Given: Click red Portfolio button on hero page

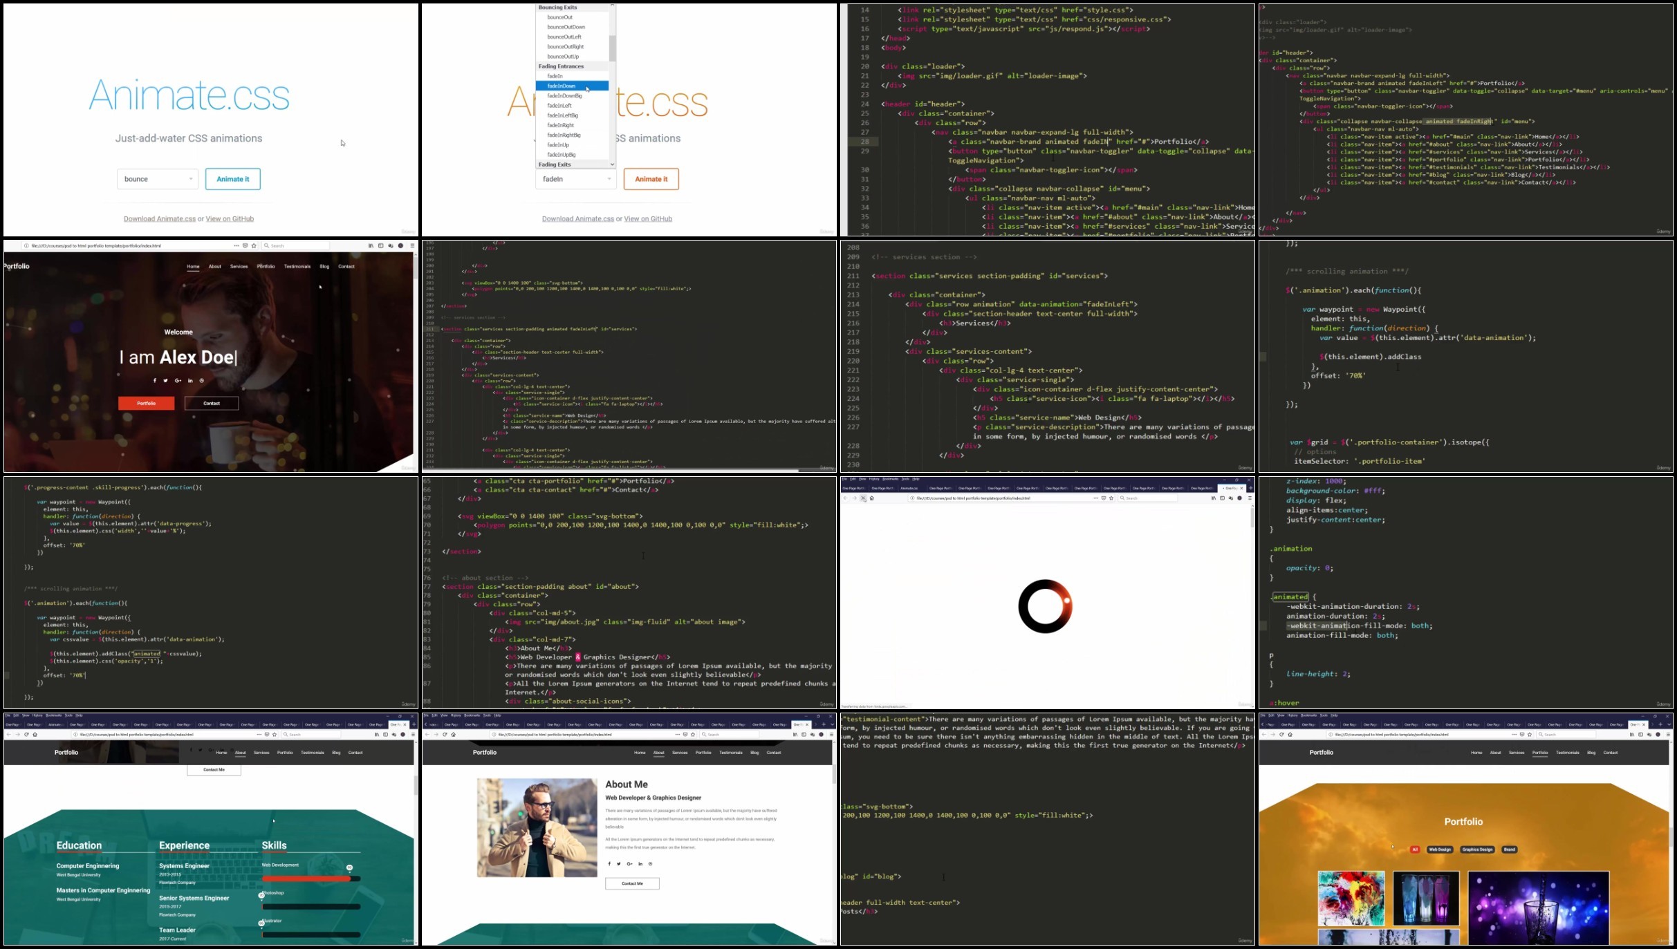Looking at the screenshot, I should pos(146,403).
